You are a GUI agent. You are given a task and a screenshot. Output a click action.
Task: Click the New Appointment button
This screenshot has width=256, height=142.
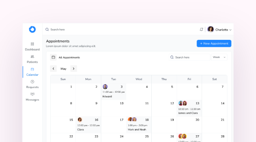pyautogui.click(x=214, y=43)
